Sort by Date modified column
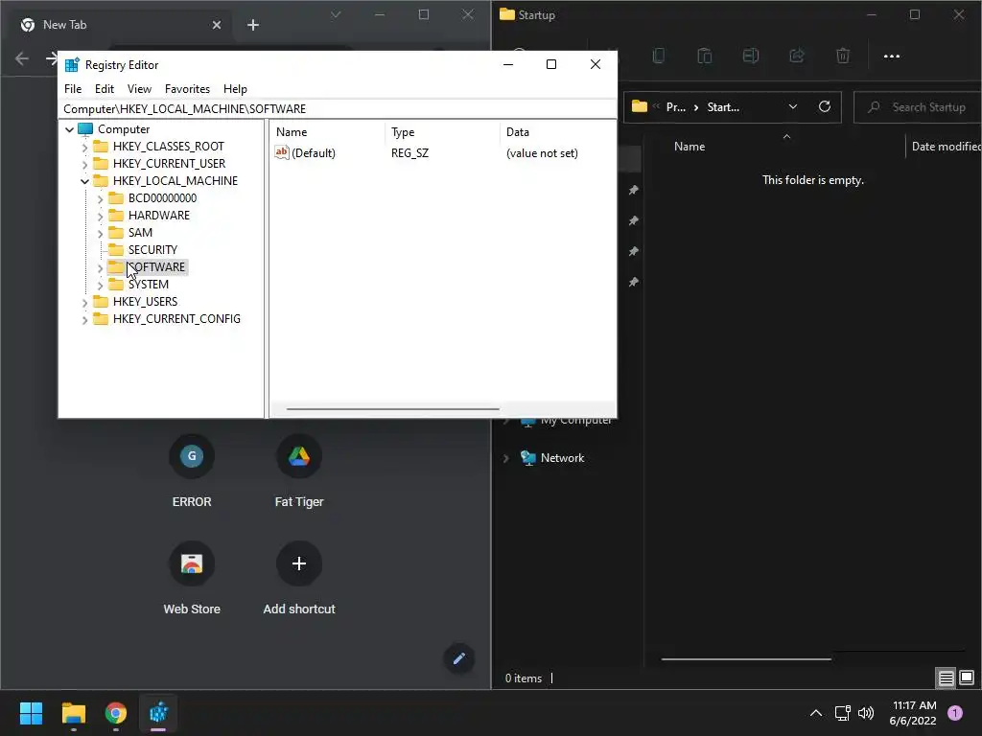Screen dimensions: 982x736 coord(947,147)
